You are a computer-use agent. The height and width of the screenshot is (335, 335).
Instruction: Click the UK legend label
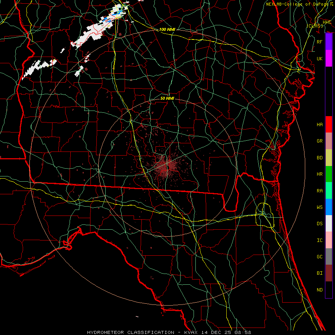click(319, 58)
